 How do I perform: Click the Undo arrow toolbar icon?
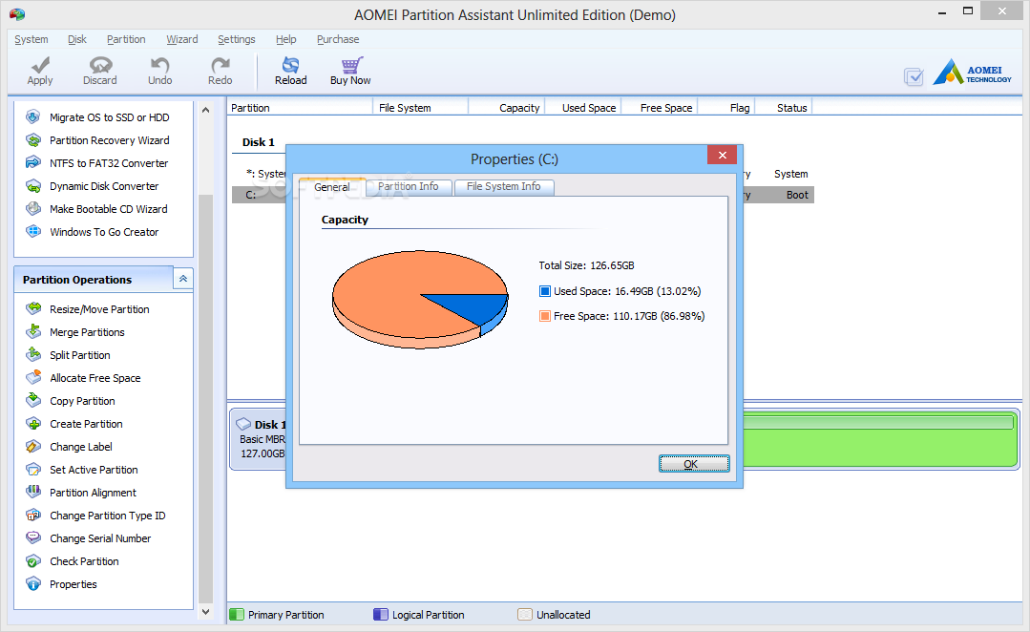pos(159,65)
